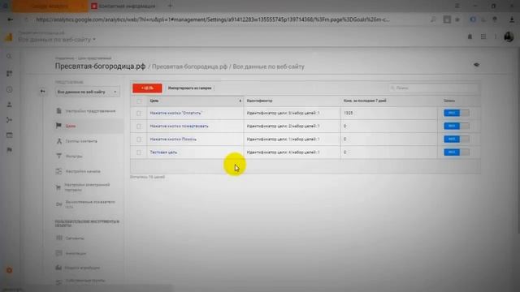Open the Нажатие кнопки "Оплатить" goal link
This screenshot has height=292, width=520.
coord(175,113)
